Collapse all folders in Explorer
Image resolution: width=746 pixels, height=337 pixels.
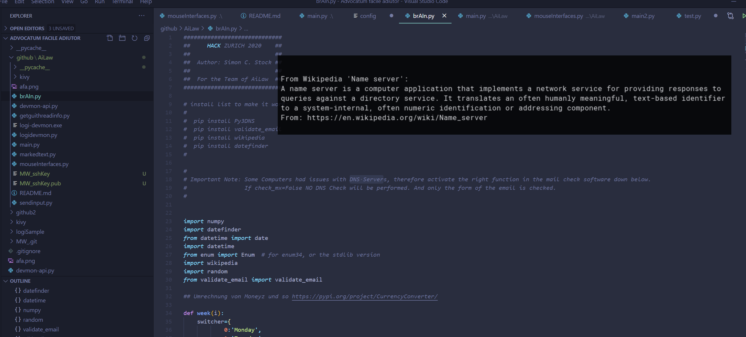pos(147,38)
